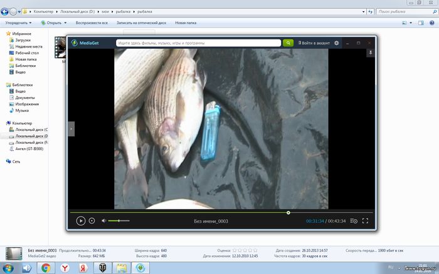The height and width of the screenshot is (274, 439).
Task: Toggle the preview pane icon
Action: [421, 23]
